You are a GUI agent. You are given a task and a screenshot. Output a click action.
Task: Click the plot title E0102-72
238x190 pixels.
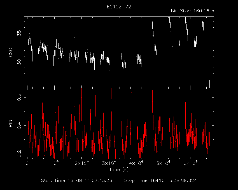(x=119, y=7)
